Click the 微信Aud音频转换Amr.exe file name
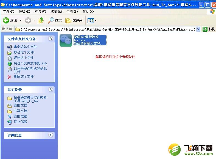This screenshot has width=216, height=159. (86, 38)
